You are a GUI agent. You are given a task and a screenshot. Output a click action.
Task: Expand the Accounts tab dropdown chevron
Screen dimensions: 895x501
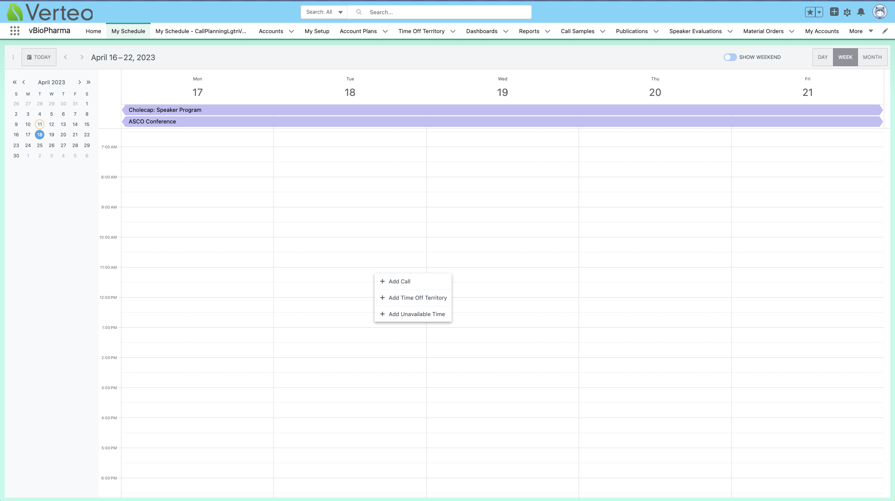coord(291,31)
